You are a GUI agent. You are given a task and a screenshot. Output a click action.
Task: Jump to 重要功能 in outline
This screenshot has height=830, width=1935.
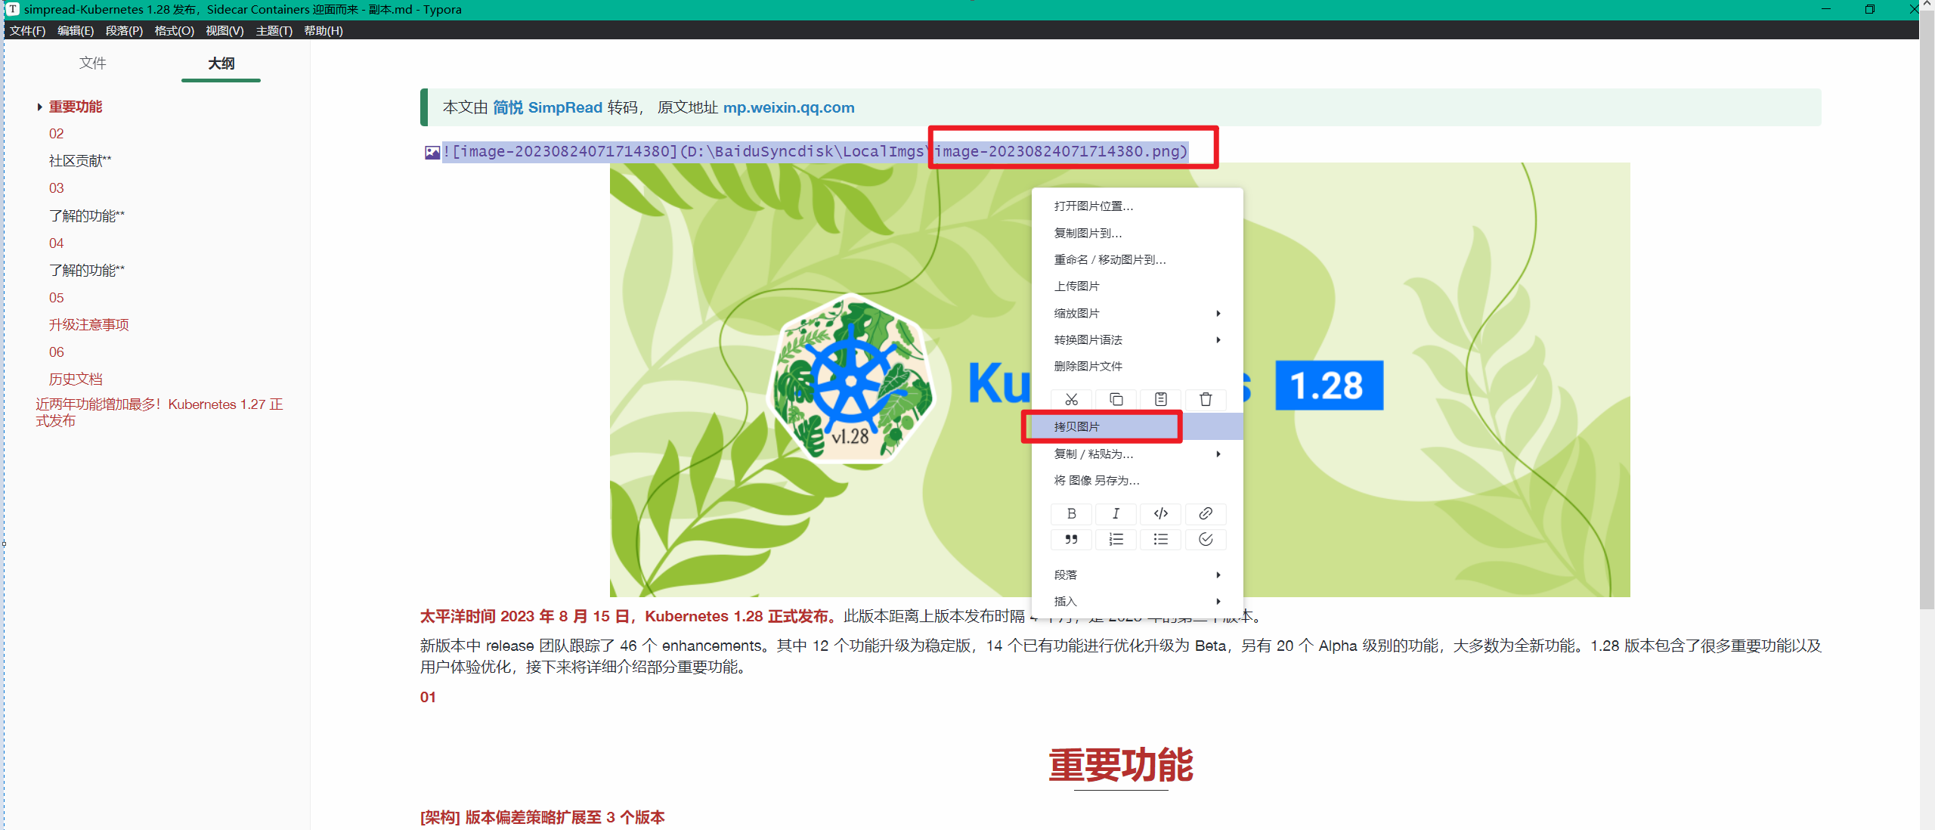[x=76, y=107]
